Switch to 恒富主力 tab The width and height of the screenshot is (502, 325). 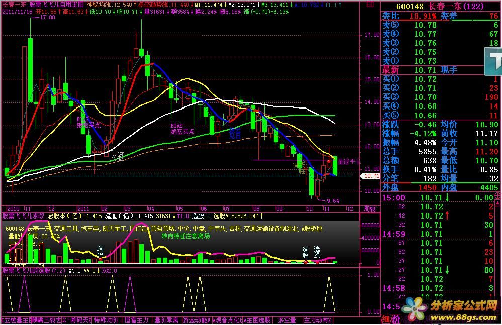coord(136,320)
